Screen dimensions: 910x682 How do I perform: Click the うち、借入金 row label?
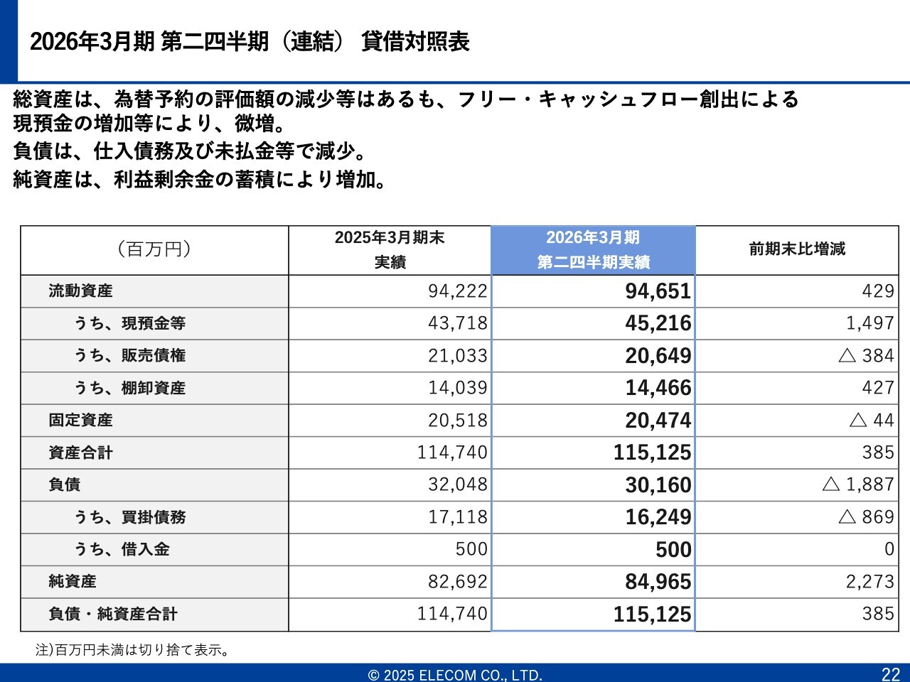pyautogui.click(x=122, y=549)
